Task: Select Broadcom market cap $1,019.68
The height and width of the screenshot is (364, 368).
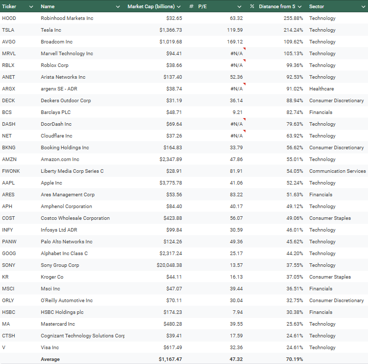Action: pos(170,41)
